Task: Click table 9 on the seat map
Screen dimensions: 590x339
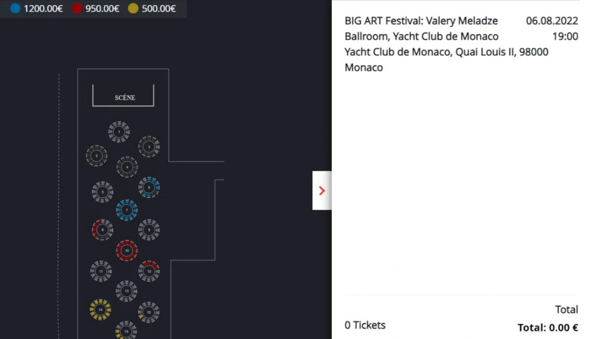Action: [149, 230]
